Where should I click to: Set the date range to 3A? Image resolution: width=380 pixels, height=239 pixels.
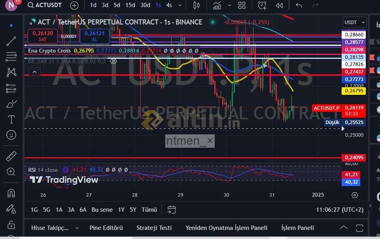pyautogui.click(x=71, y=210)
